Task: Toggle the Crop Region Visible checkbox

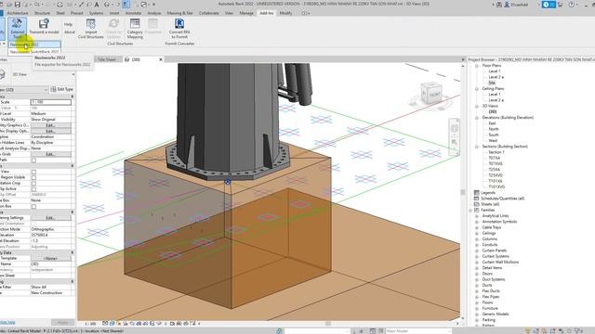Action: pyautogui.click(x=33, y=177)
